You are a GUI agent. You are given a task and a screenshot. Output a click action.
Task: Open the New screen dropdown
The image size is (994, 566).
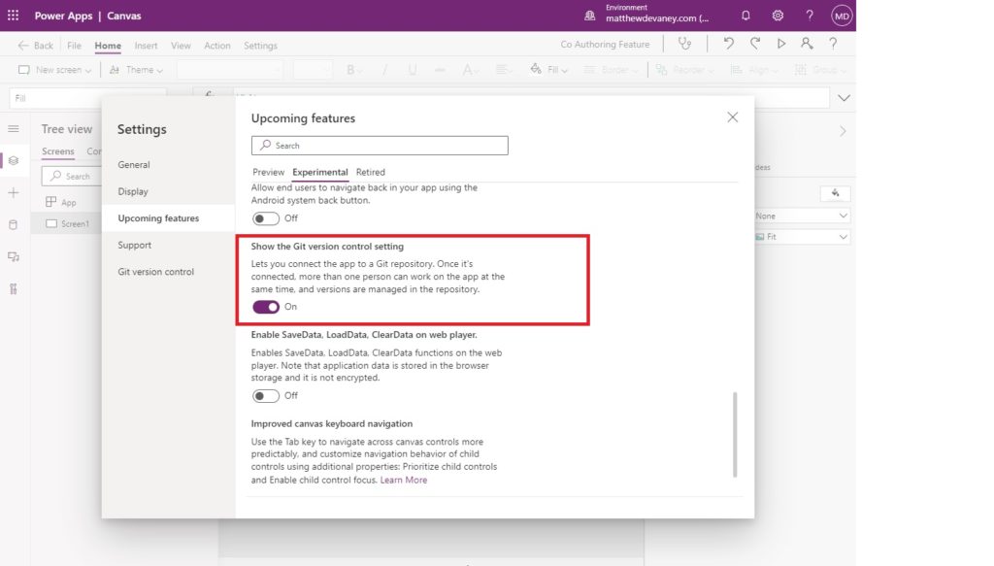pyautogui.click(x=55, y=69)
